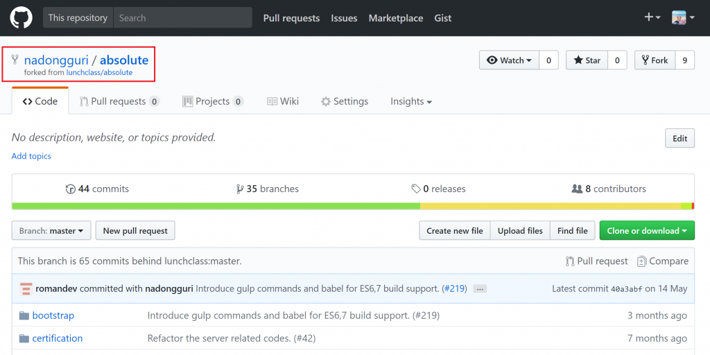Open the fork count 9
The height and width of the screenshot is (355, 710).
click(x=684, y=60)
